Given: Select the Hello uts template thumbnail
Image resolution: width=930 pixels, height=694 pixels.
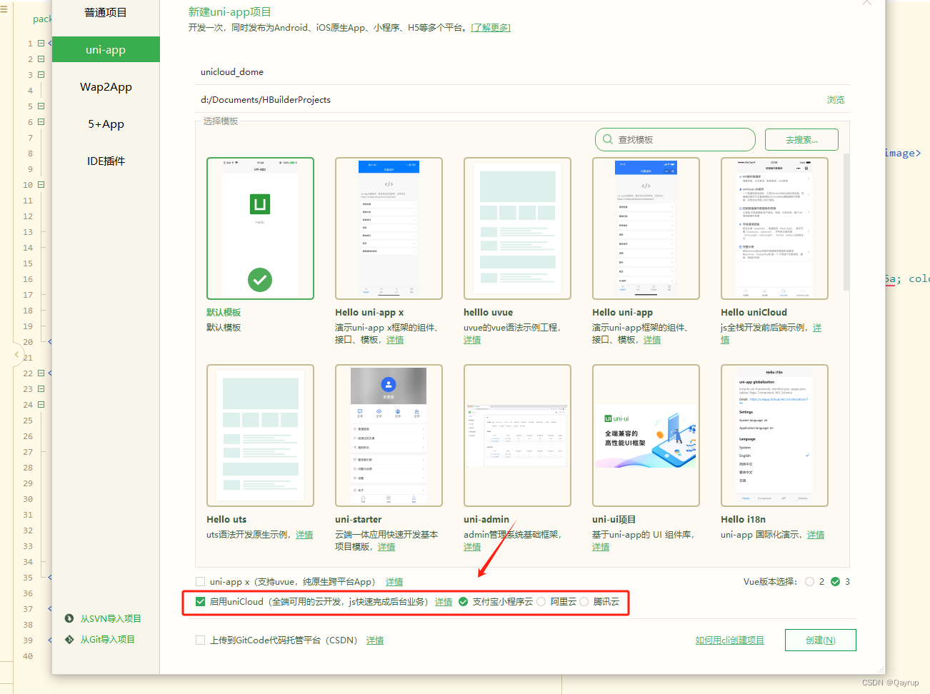Looking at the screenshot, I should (260, 436).
